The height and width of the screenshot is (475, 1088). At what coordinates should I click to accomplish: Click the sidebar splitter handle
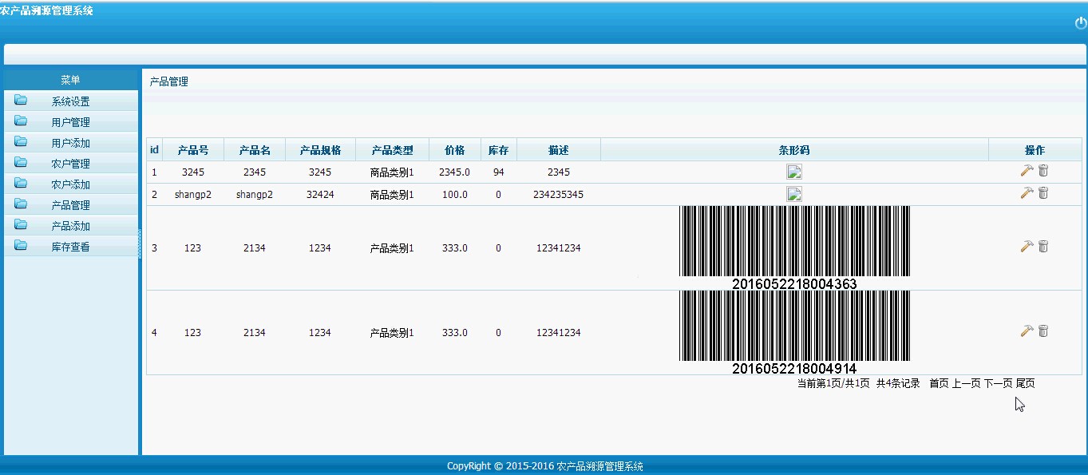tap(140, 243)
